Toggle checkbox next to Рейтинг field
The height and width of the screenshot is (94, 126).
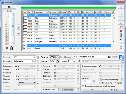93,81
